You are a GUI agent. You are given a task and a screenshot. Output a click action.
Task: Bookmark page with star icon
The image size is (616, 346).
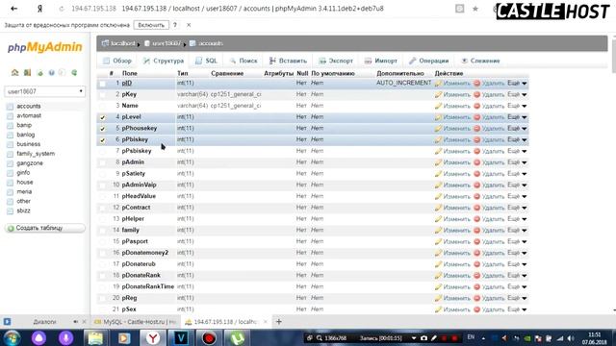(x=475, y=9)
